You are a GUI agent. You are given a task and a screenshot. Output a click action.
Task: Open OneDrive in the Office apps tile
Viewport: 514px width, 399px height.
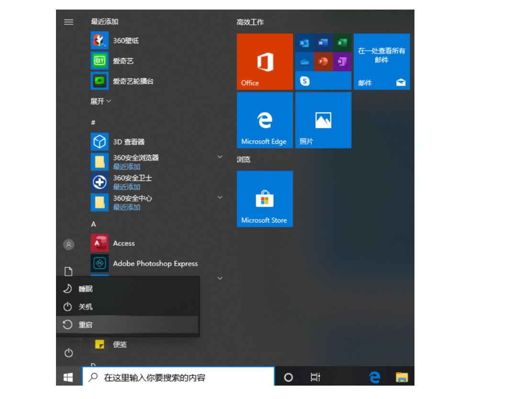304,61
